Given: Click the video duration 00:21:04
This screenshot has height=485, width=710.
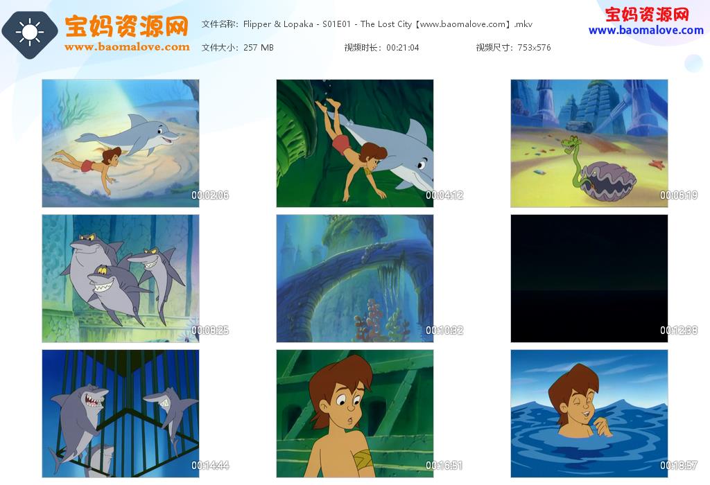Looking at the screenshot, I should [x=403, y=48].
